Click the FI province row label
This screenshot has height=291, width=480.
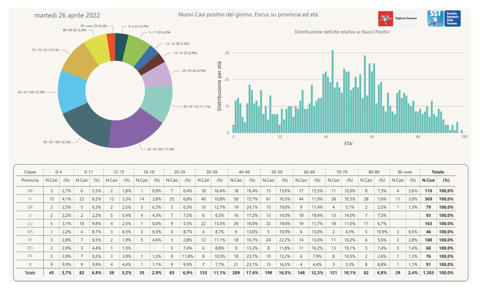click(x=30, y=199)
